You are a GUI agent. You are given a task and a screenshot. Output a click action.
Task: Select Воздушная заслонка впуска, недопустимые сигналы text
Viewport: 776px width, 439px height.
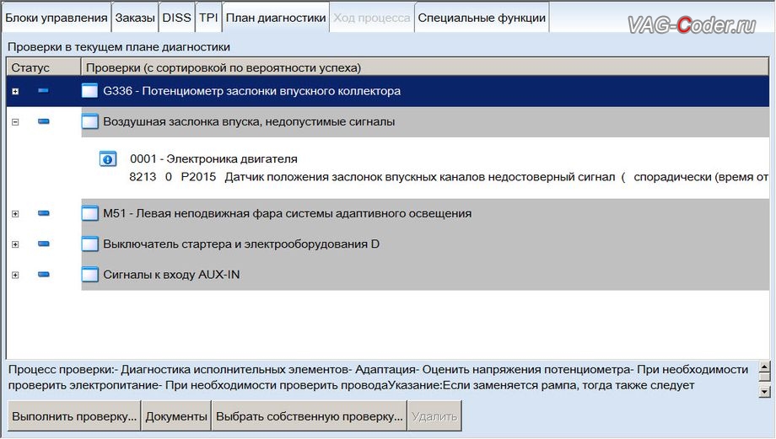[x=249, y=121]
